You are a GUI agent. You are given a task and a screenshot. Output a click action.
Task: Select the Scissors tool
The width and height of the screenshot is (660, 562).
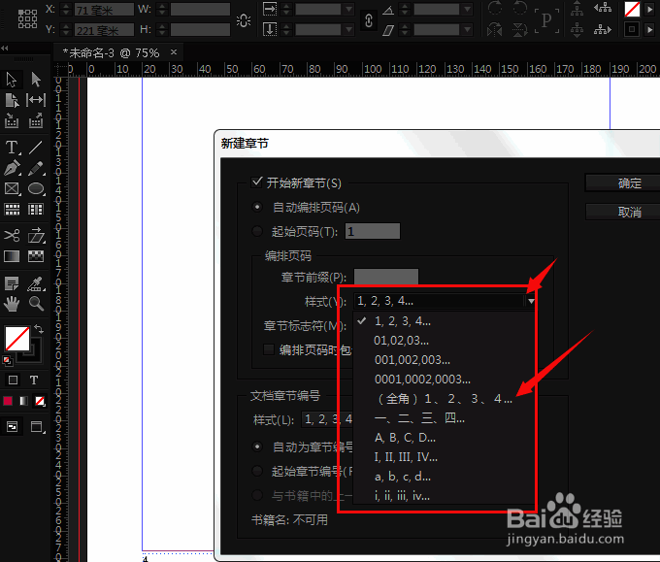(13, 236)
